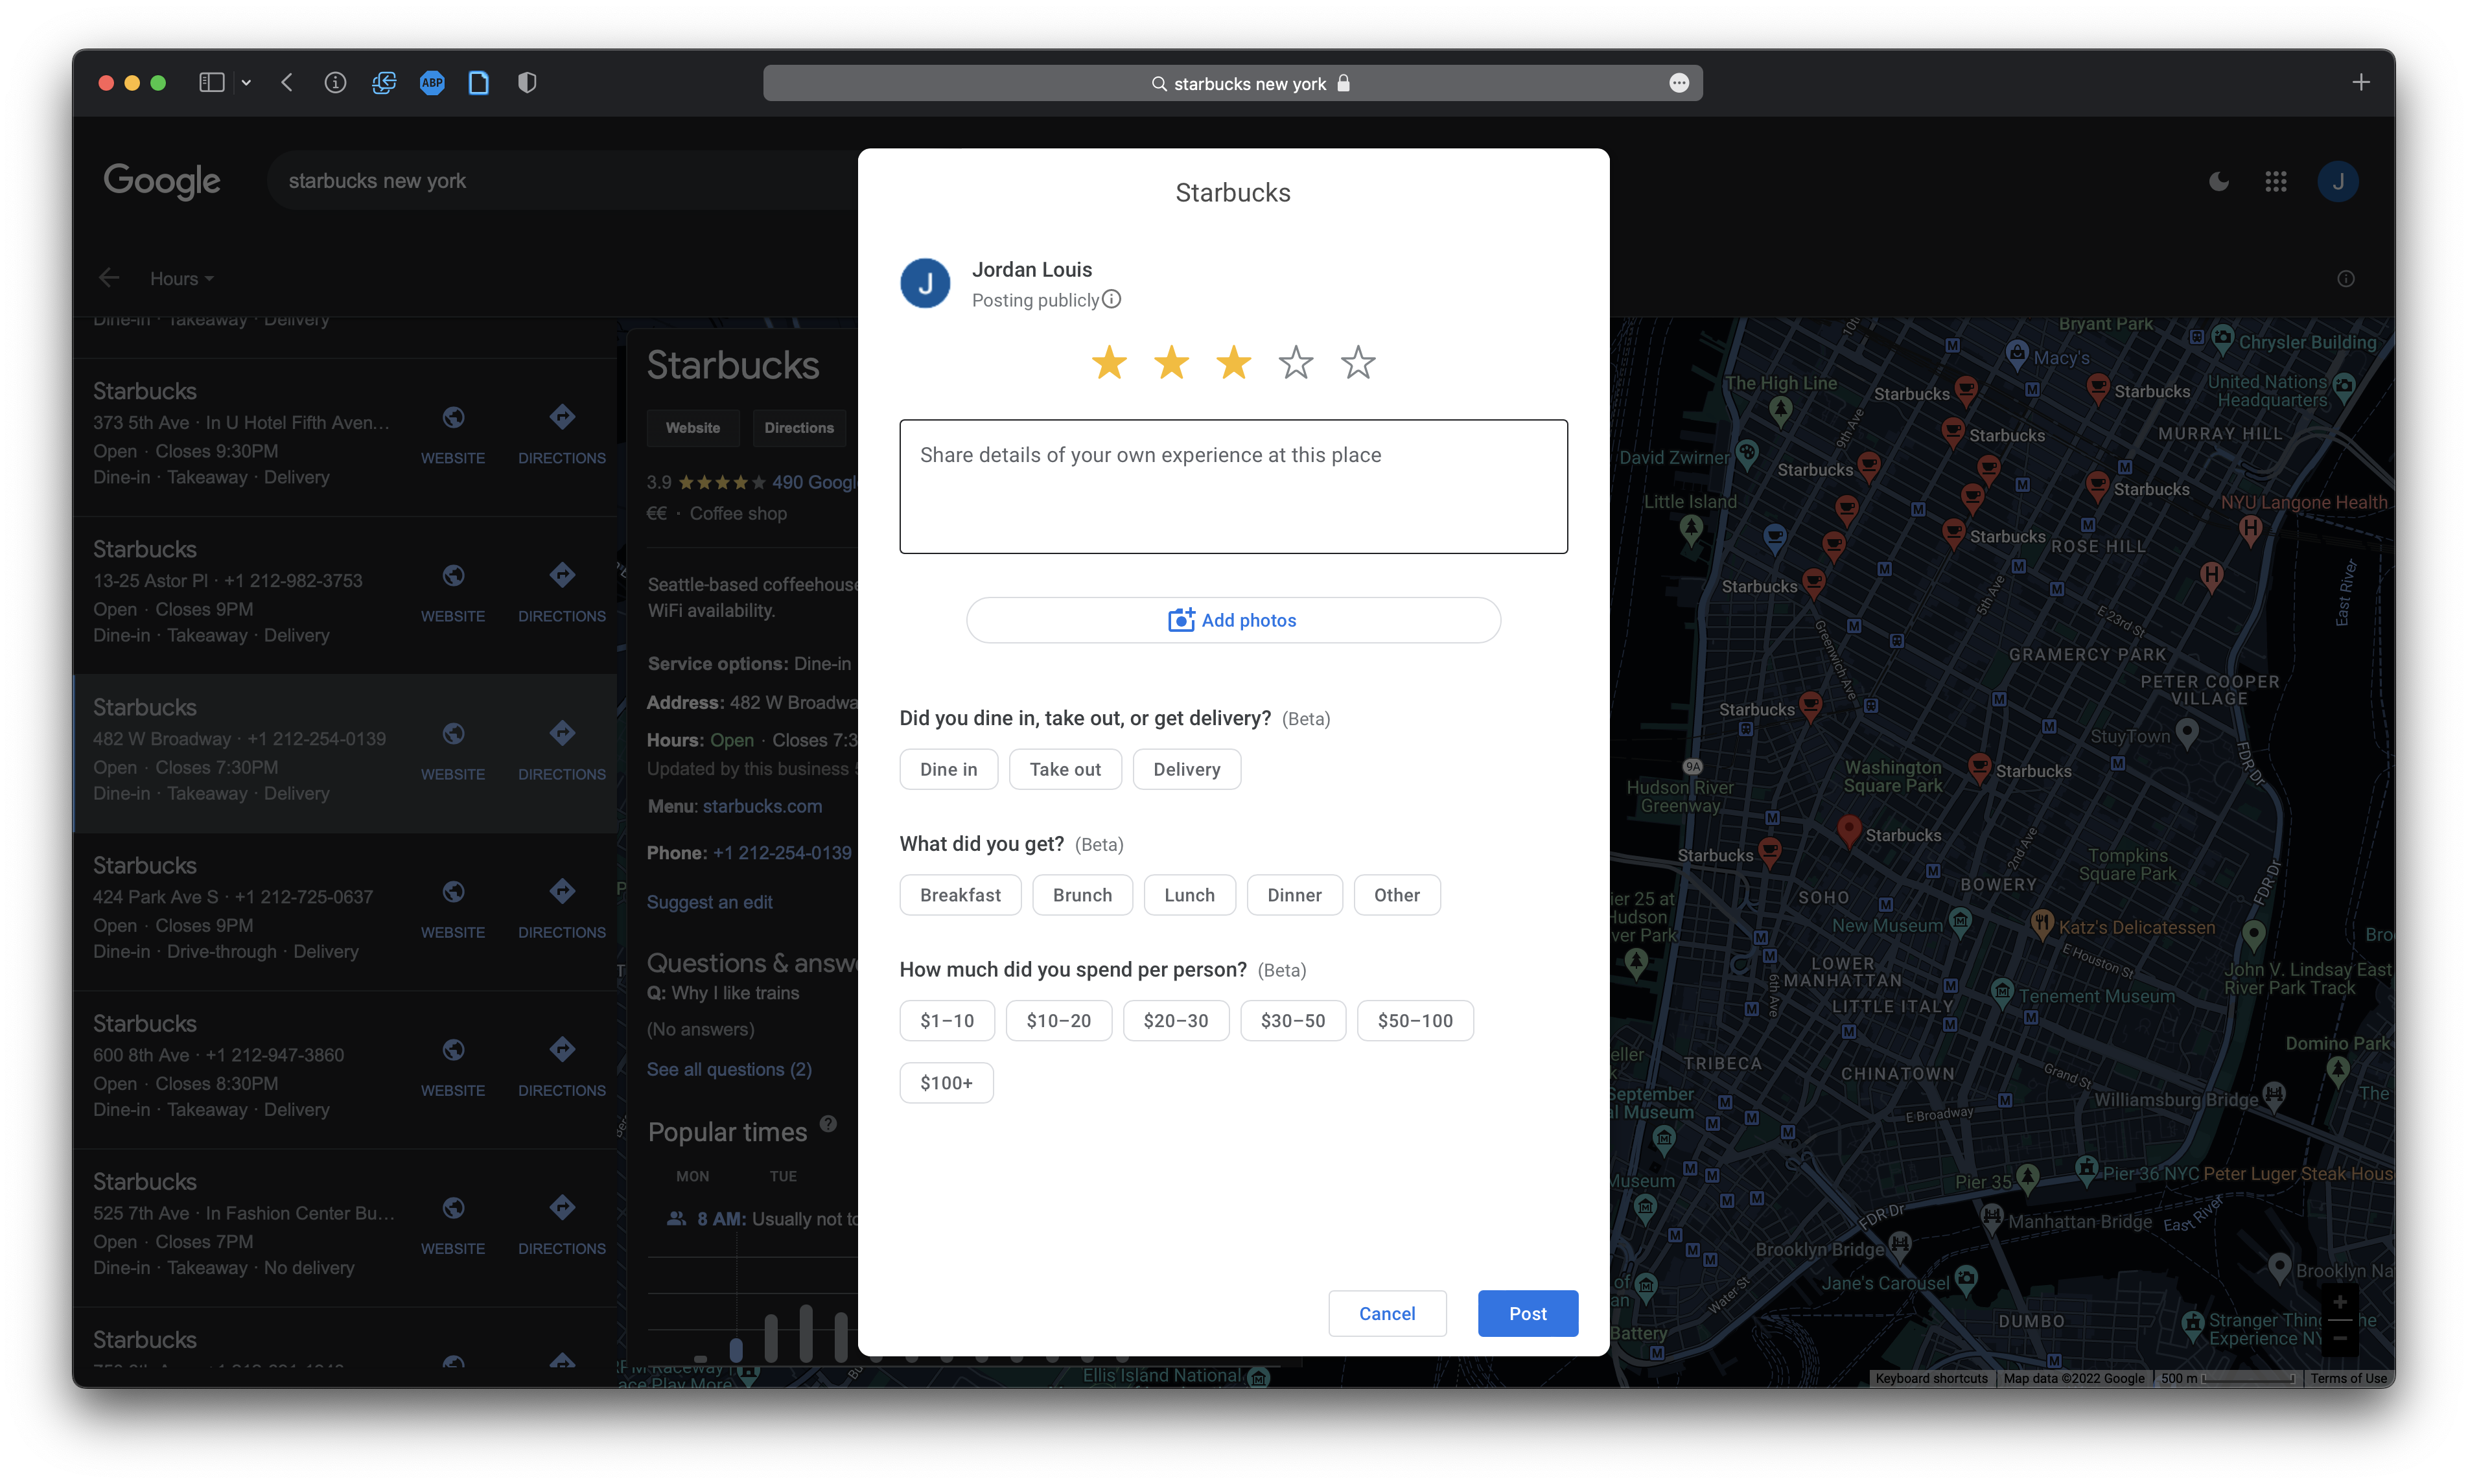The width and height of the screenshot is (2468, 1484).
Task: Select the first rating star
Action: click(x=1109, y=362)
